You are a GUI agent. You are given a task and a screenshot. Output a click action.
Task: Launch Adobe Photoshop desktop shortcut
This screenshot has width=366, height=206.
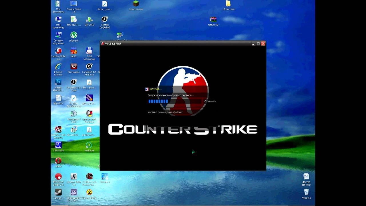pos(58,85)
